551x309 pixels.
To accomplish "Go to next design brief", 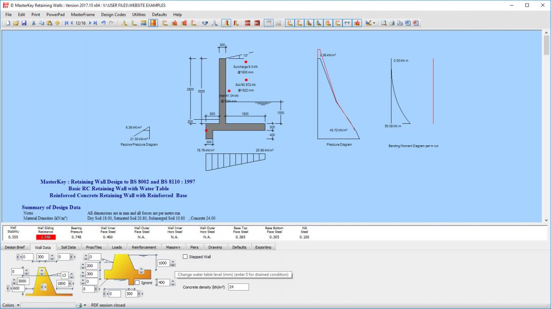I will point(90,23).
